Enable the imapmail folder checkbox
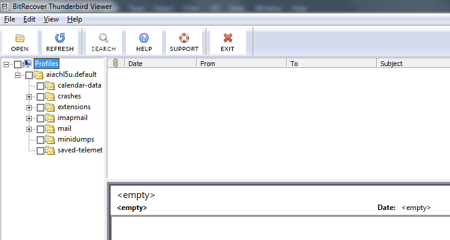Viewport: 450px width, 240px height. click(x=40, y=118)
